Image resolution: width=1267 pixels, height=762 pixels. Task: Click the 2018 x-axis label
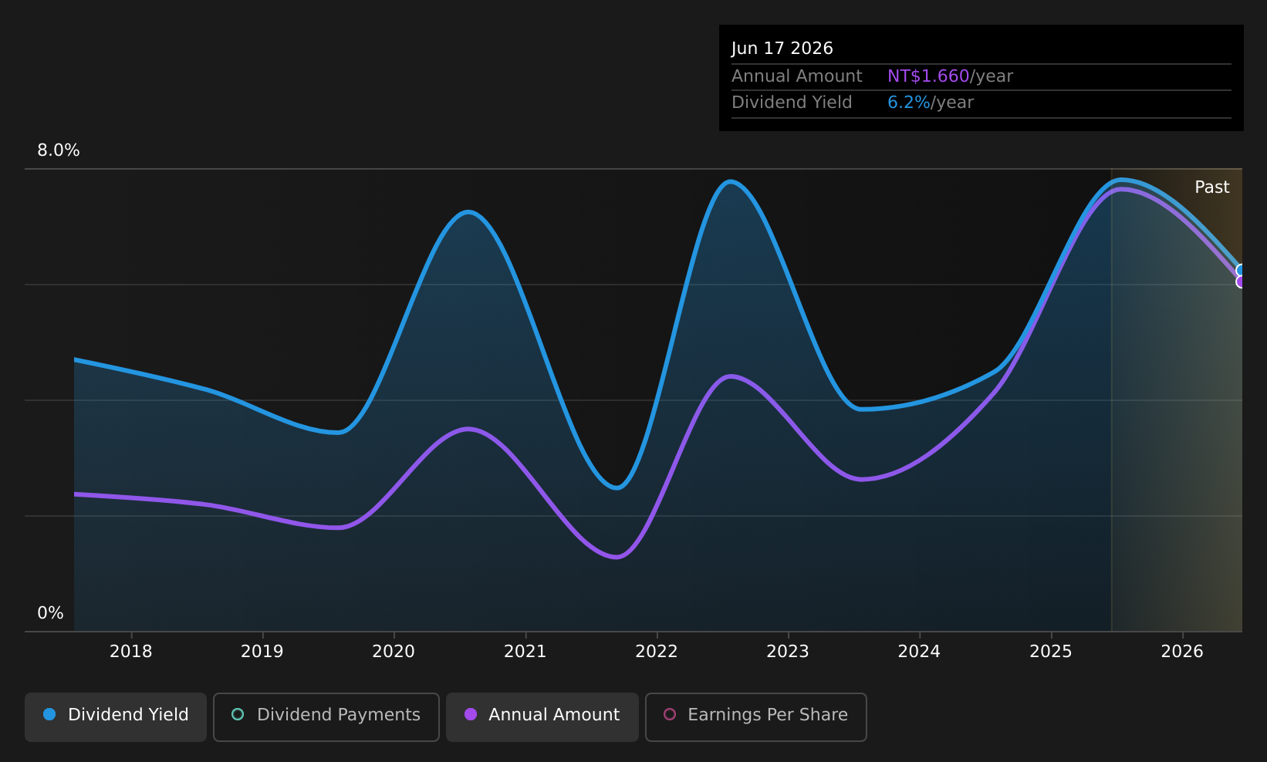click(131, 652)
